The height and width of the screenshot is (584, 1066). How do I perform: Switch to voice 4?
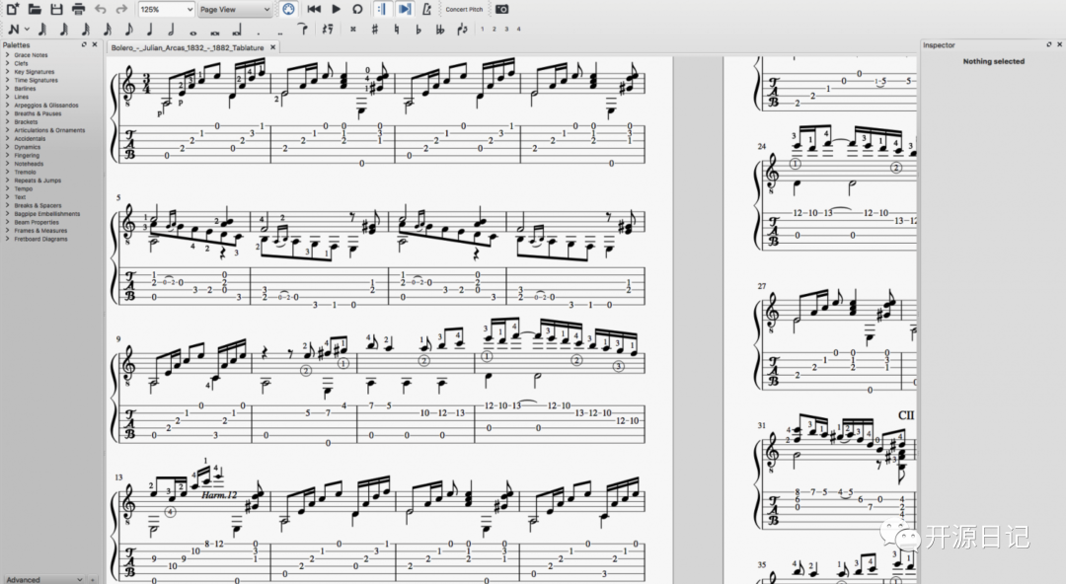pyautogui.click(x=519, y=30)
